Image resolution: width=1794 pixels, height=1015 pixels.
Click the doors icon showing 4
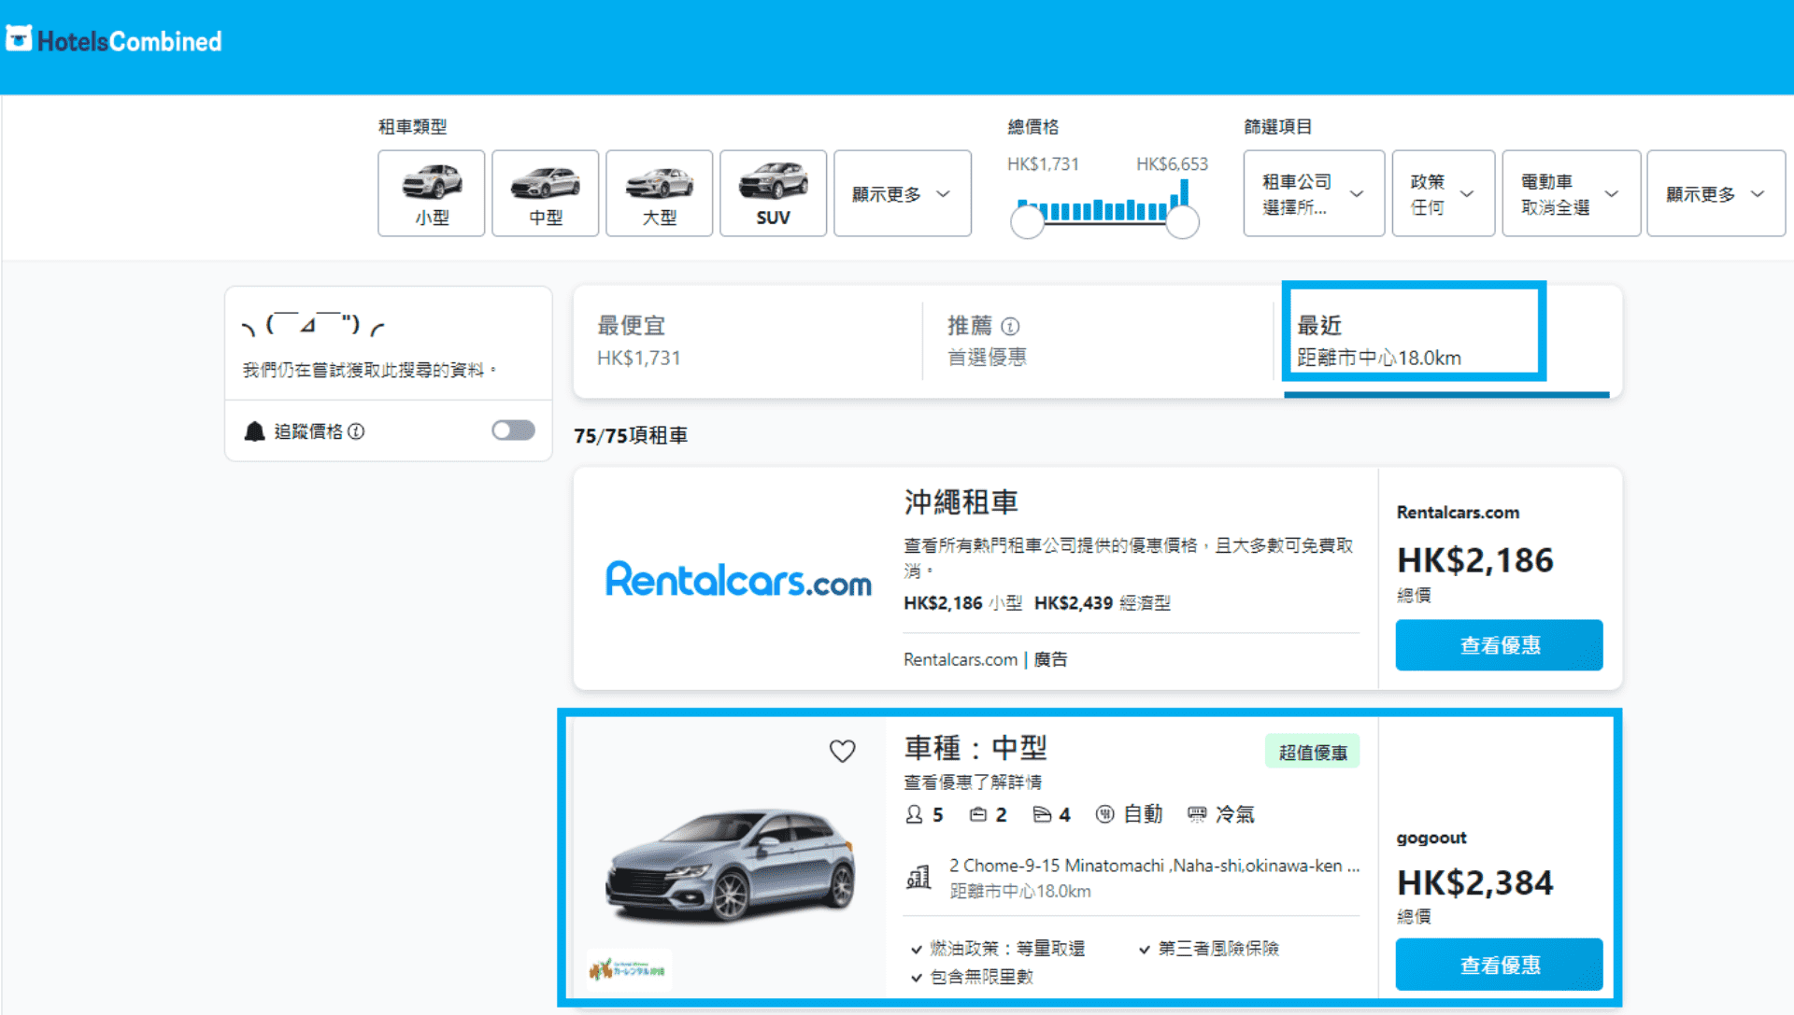pos(1042,814)
